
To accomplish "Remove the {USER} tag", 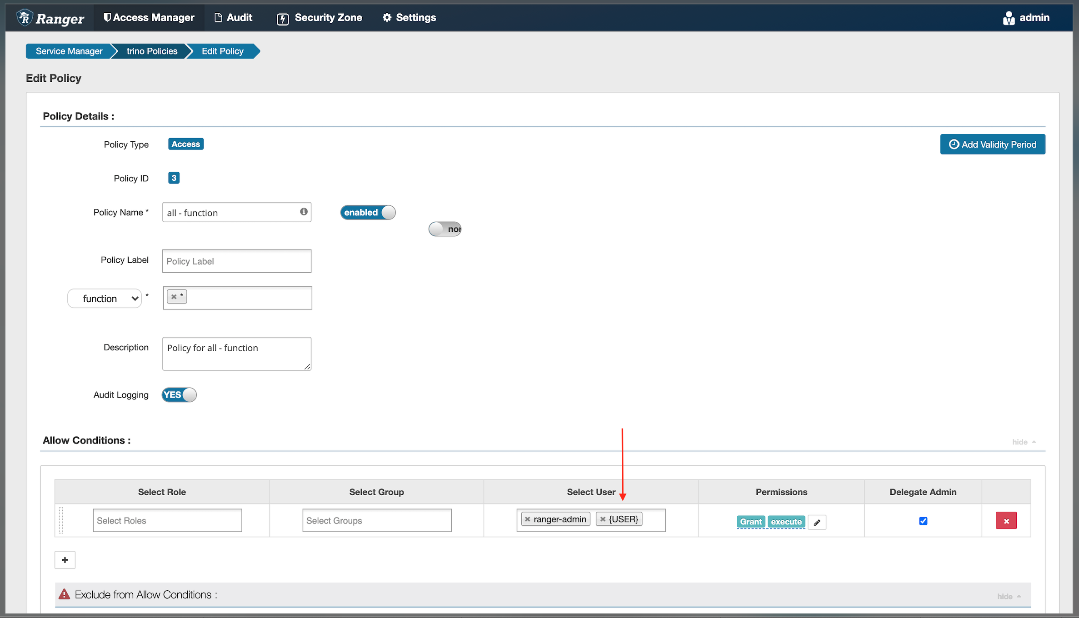I will click(x=603, y=519).
